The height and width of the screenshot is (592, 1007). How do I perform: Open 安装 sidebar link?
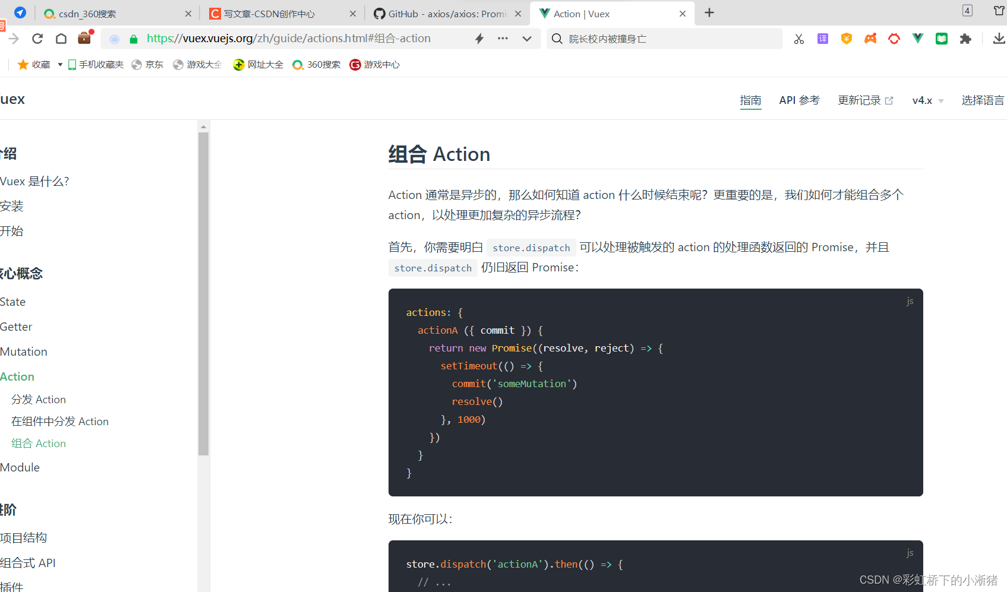pyautogui.click(x=12, y=206)
